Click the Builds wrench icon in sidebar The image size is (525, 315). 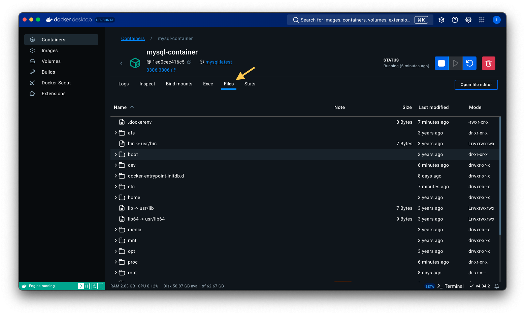[32, 72]
